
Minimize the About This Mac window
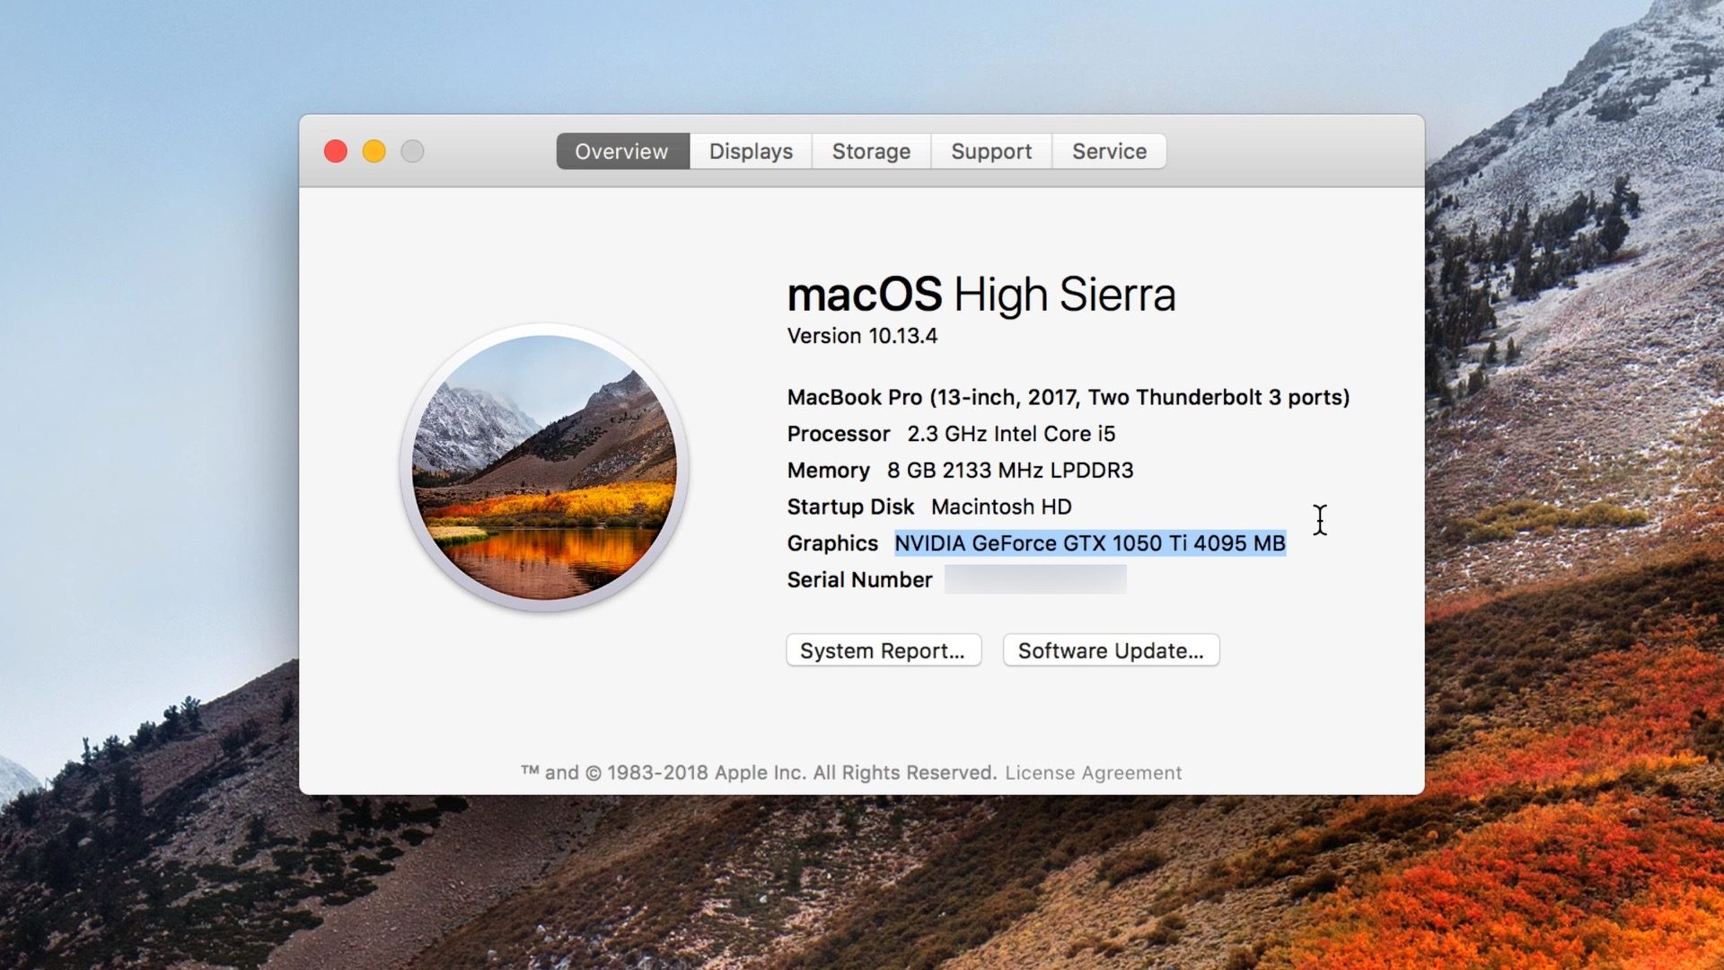pos(374,152)
